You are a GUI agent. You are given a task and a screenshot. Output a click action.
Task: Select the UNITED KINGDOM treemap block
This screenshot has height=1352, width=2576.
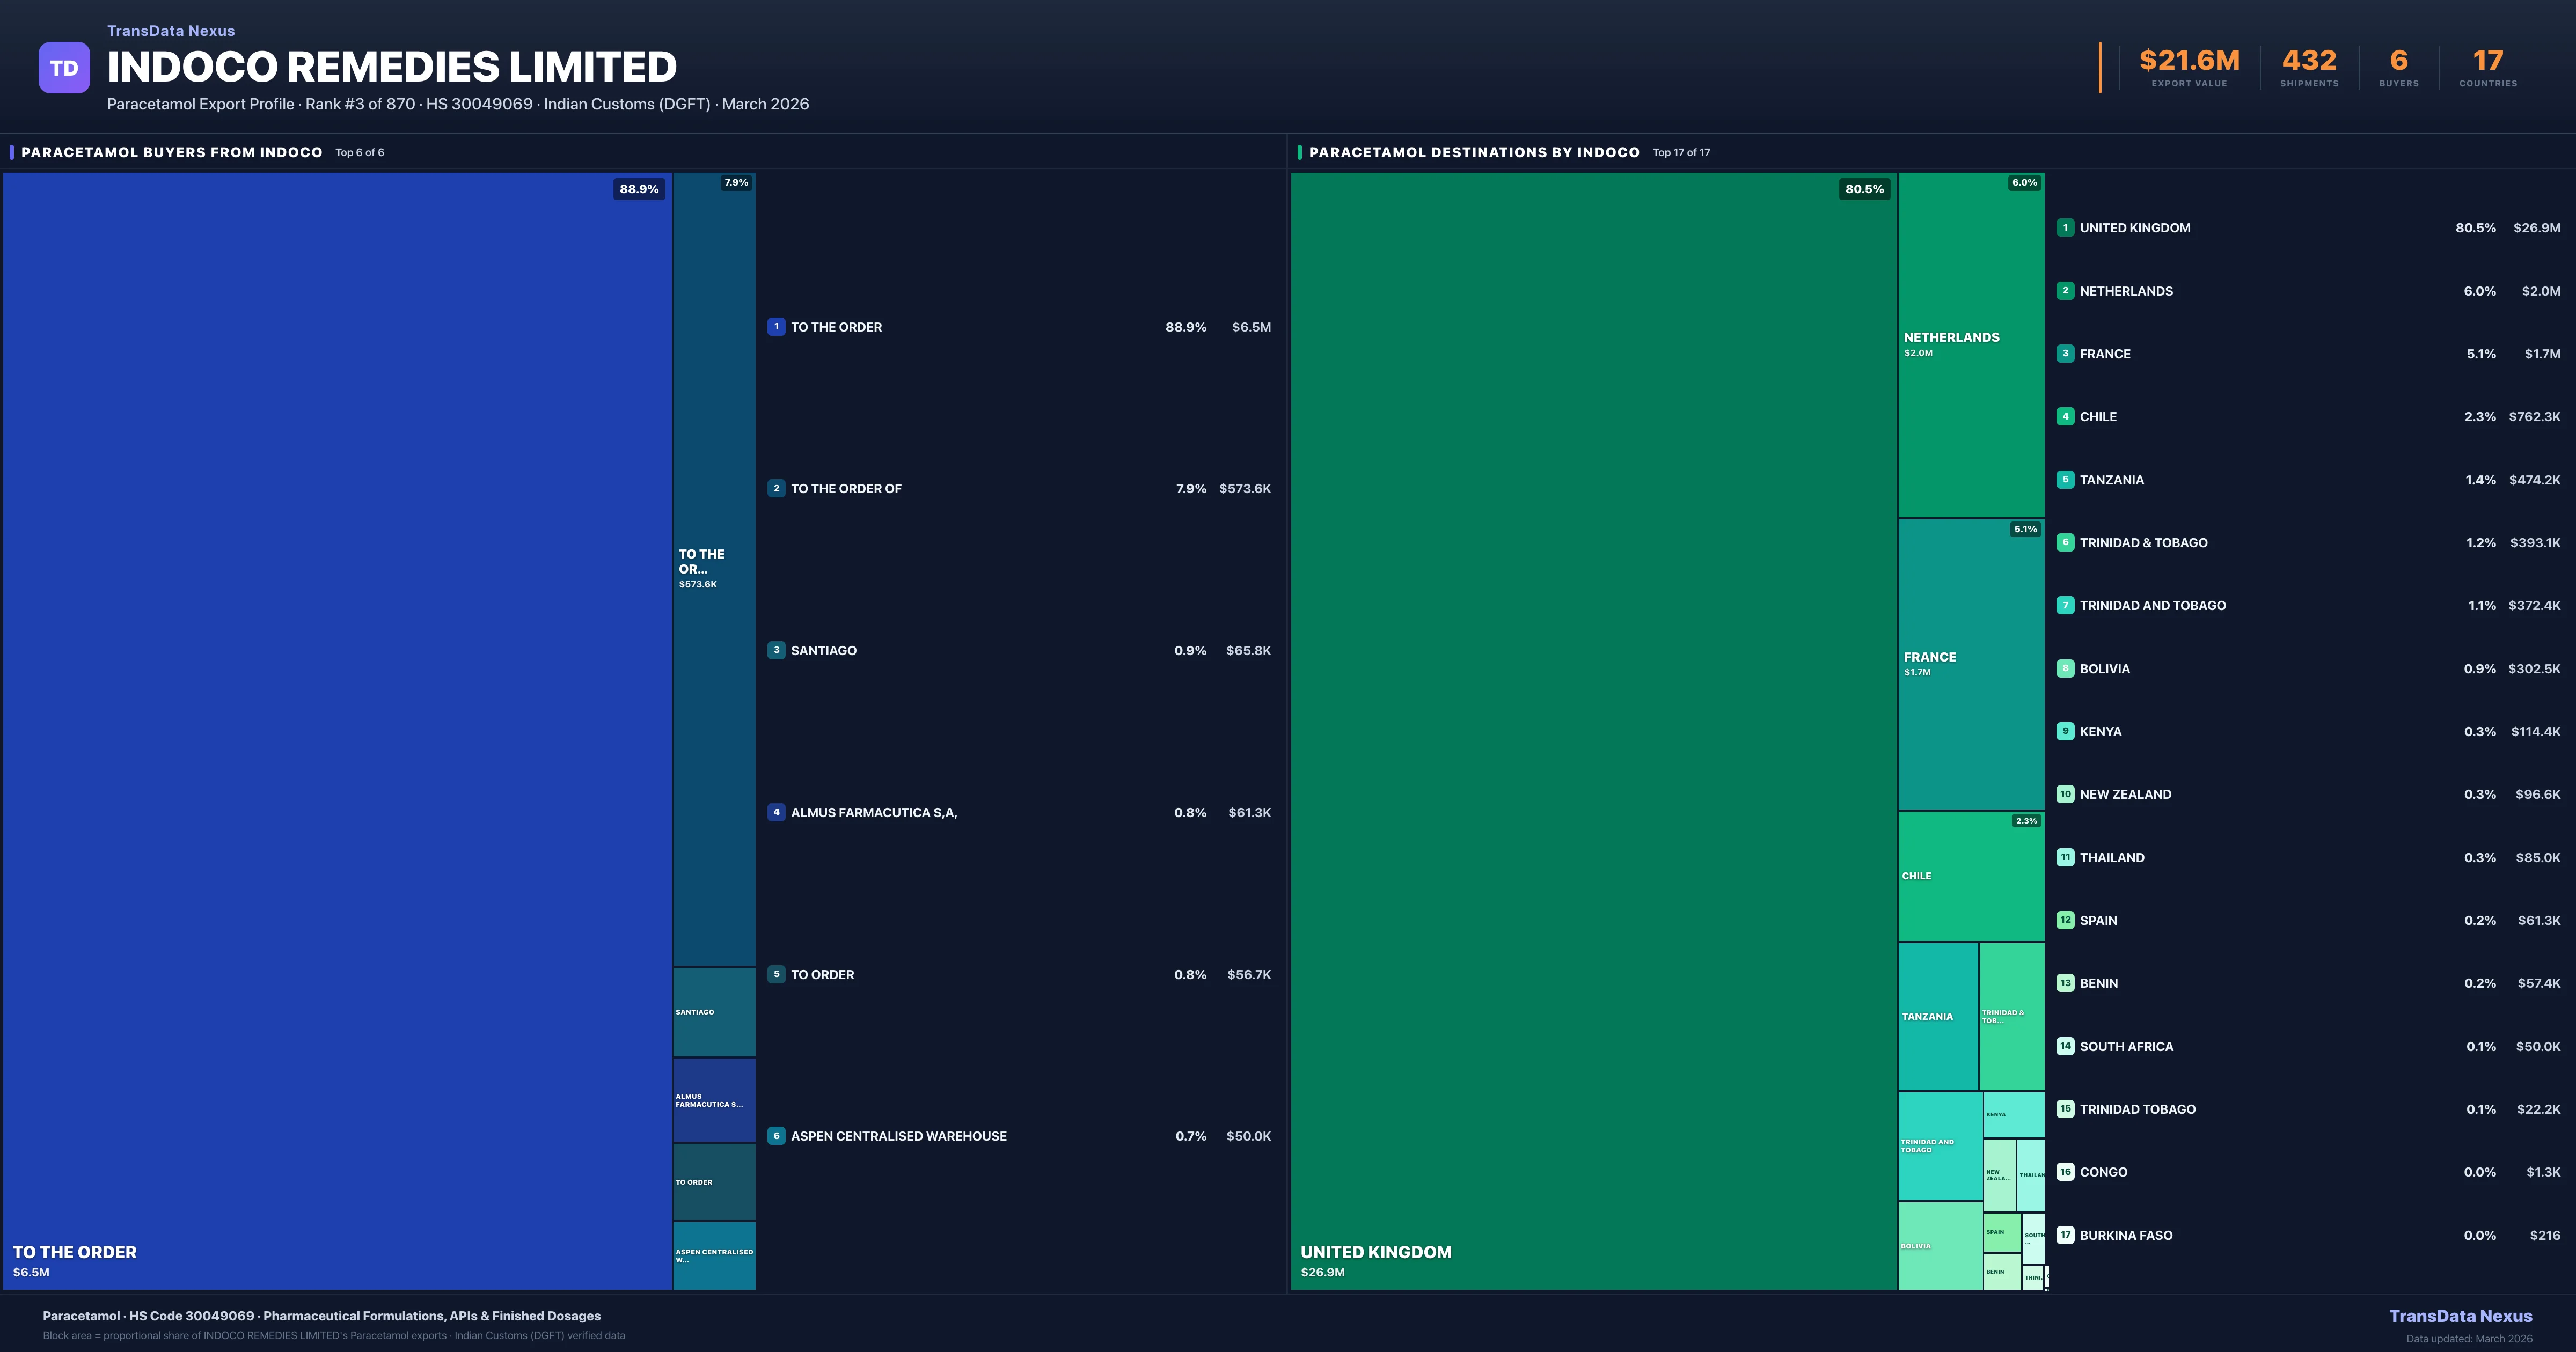[x=1593, y=730]
